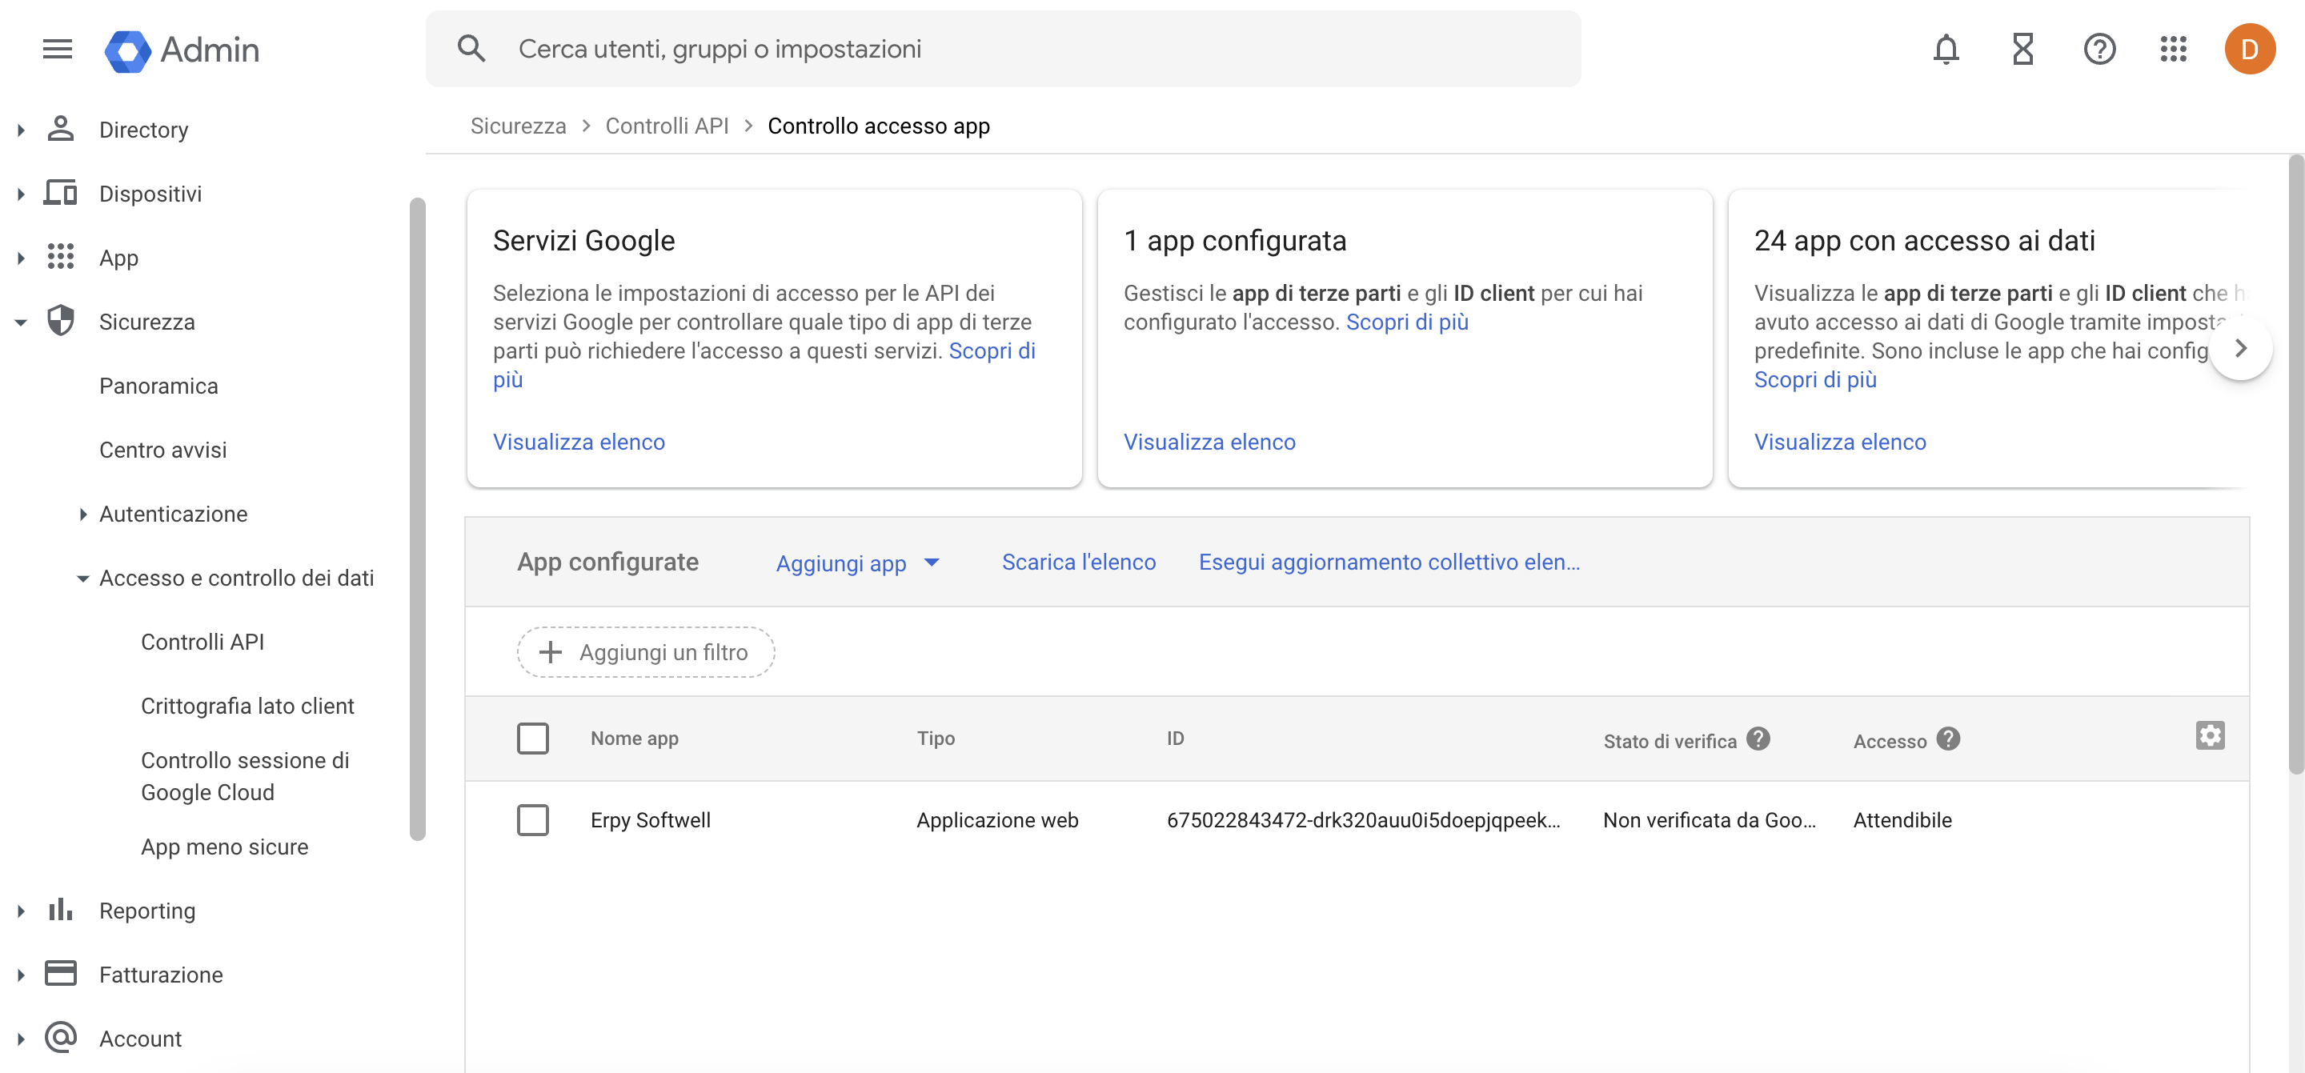Open Controlli API in sidebar
The width and height of the screenshot is (2305, 1073).
[202, 642]
